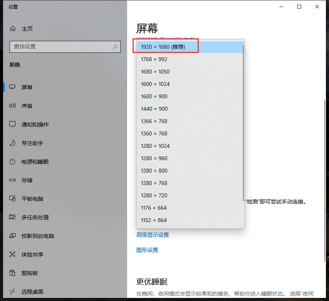Select the 体验共享 shared experiences icon

[12, 254]
